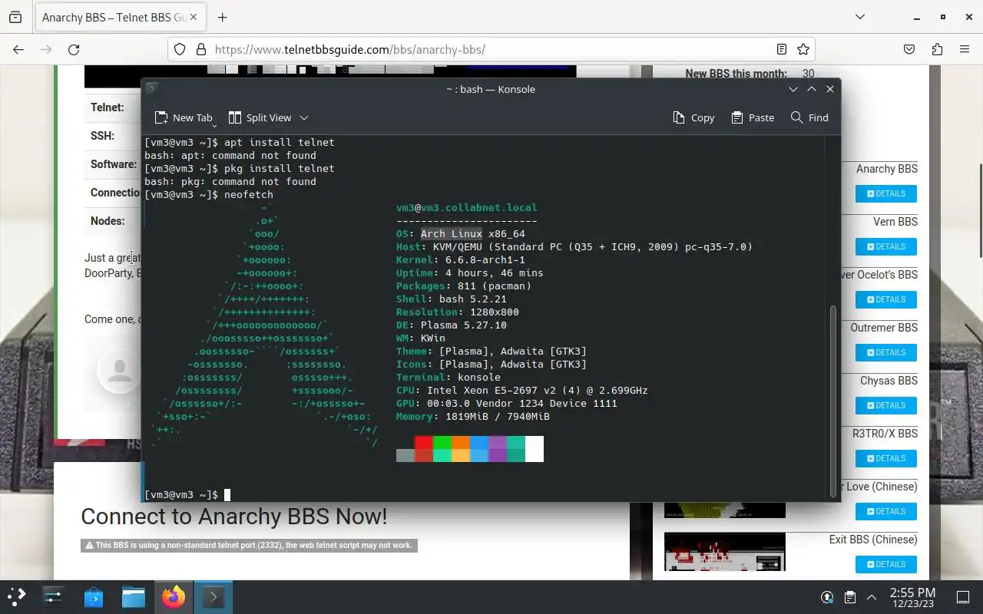The width and height of the screenshot is (983, 614).
Task: Click Paste in the Konsole toolbar
Action: (753, 117)
